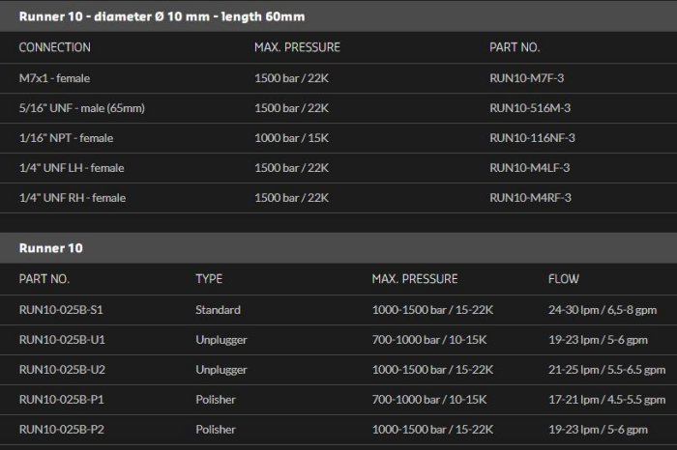Click part number RUN10-116NF-3
677x450 pixels.
click(x=533, y=138)
